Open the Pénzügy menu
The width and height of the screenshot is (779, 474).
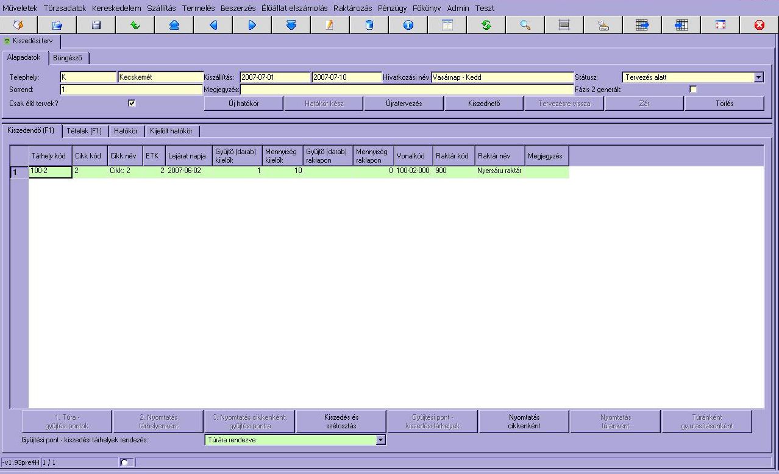coord(392,9)
